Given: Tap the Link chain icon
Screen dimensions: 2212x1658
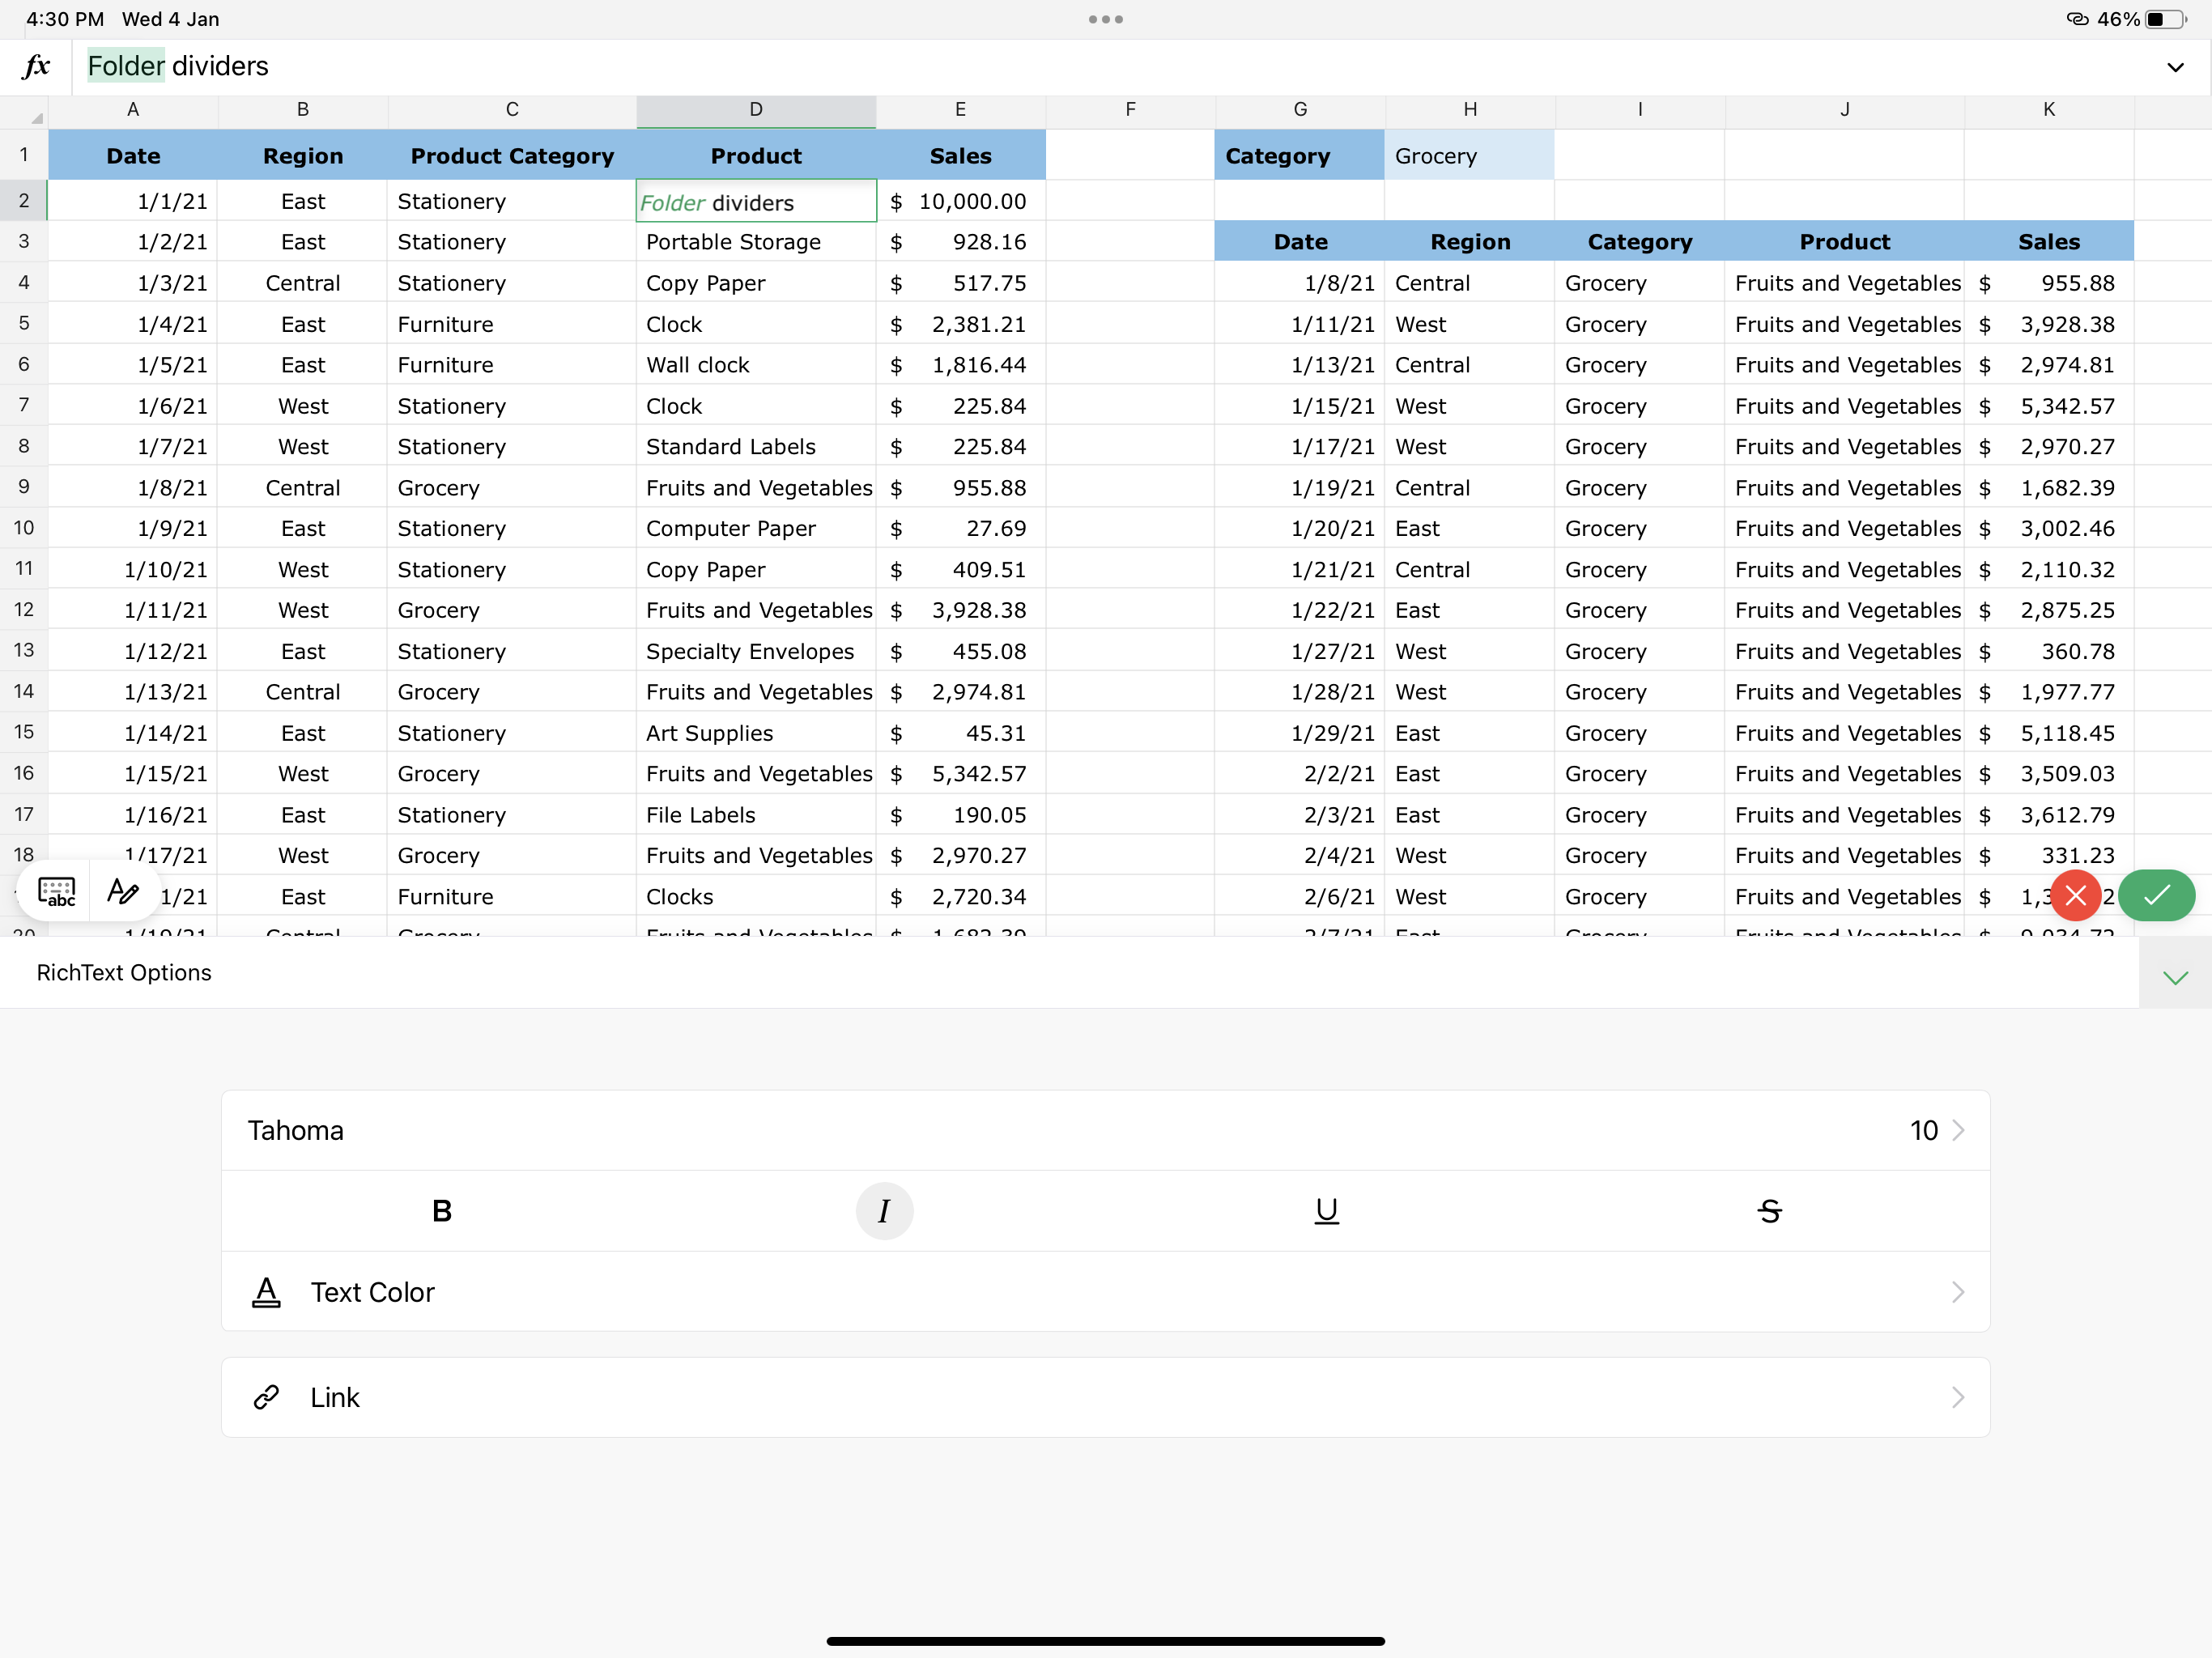Looking at the screenshot, I should click(266, 1397).
